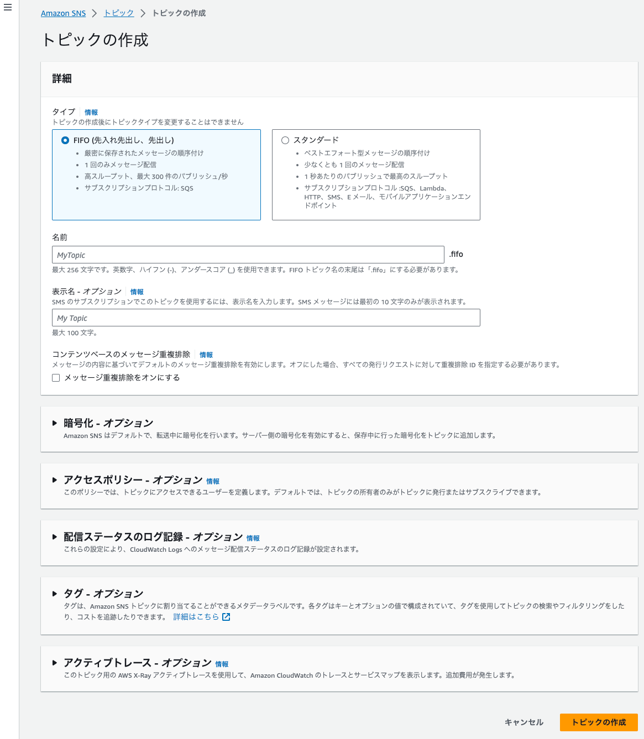The height and width of the screenshot is (739, 644).
Task: Click the トピックの作成 orange button
Action: (599, 722)
